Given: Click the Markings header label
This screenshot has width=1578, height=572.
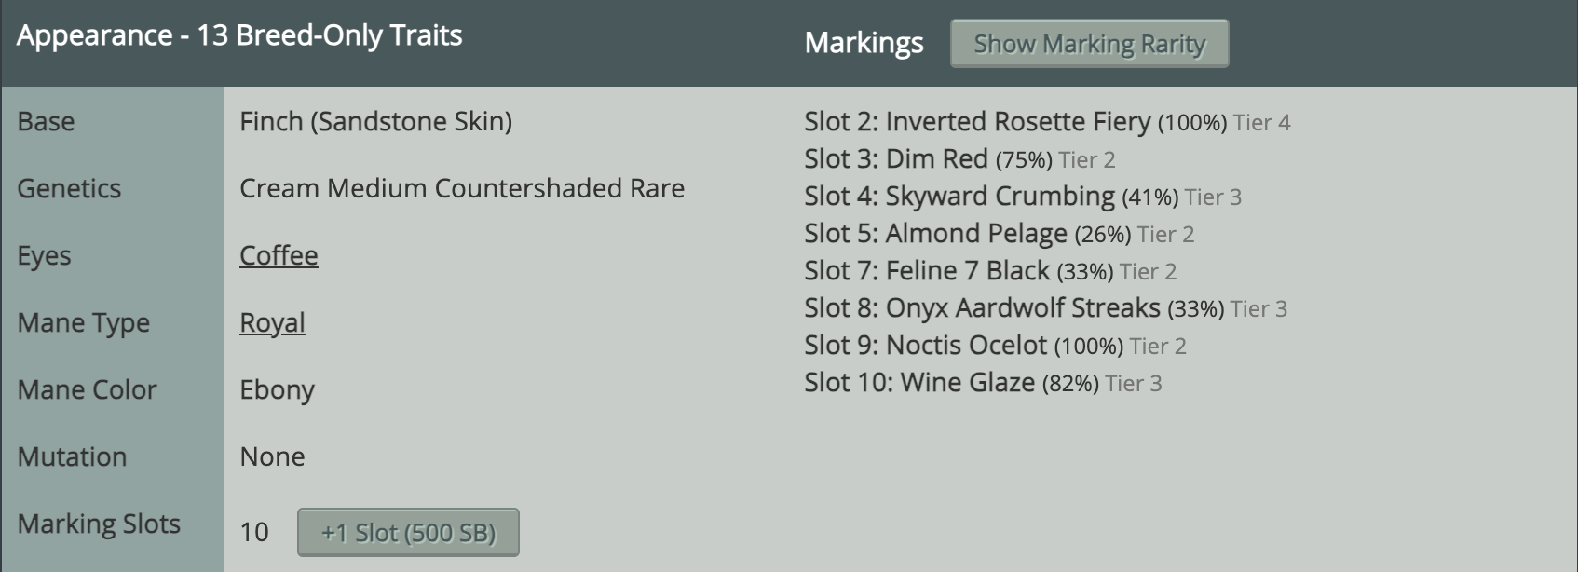Looking at the screenshot, I should 864,43.
